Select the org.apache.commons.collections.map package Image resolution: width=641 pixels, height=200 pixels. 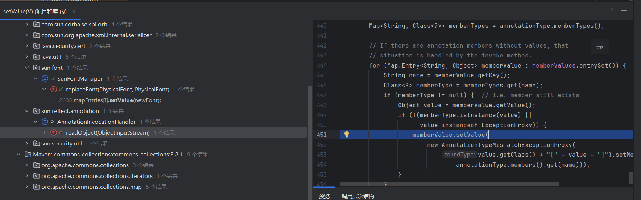[x=91, y=187]
